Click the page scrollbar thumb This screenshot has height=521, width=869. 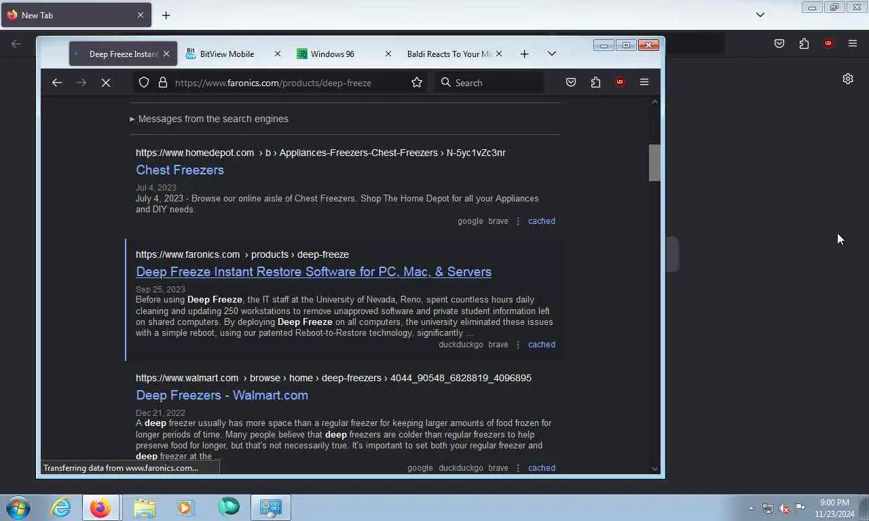tap(654, 163)
